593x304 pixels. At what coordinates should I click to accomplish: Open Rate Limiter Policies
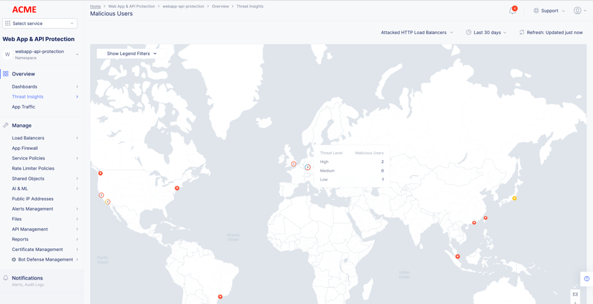(x=33, y=169)
